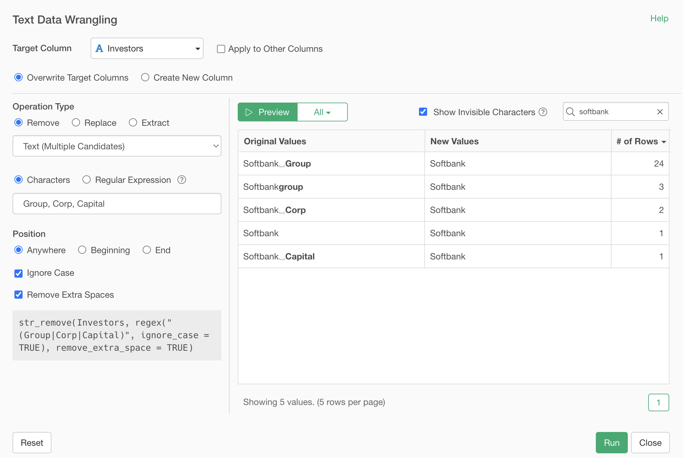Click the question mark beside Regular Expression
Screen dimensions: 683x458
point(182,180)
